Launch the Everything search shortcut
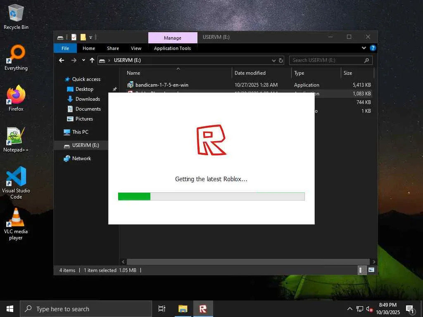The image size is (423, 317). (16, 58)
